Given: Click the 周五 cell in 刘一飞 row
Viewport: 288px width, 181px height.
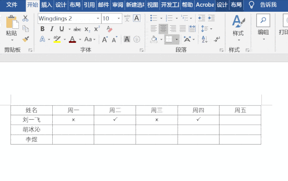Looking at the screenshot, I should coord(240,120).
